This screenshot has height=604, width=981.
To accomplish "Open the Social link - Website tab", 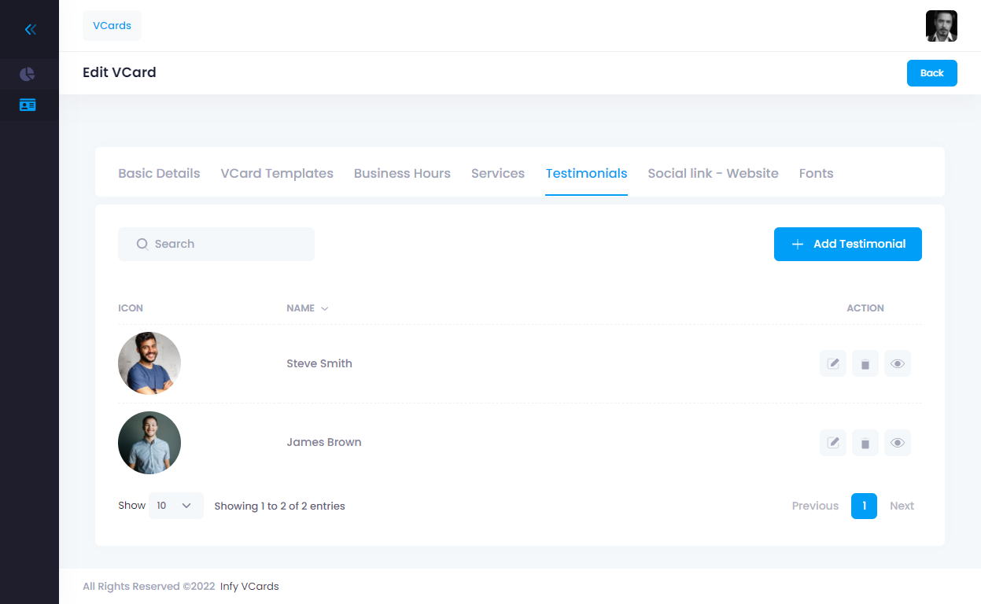I will [713, 174].
